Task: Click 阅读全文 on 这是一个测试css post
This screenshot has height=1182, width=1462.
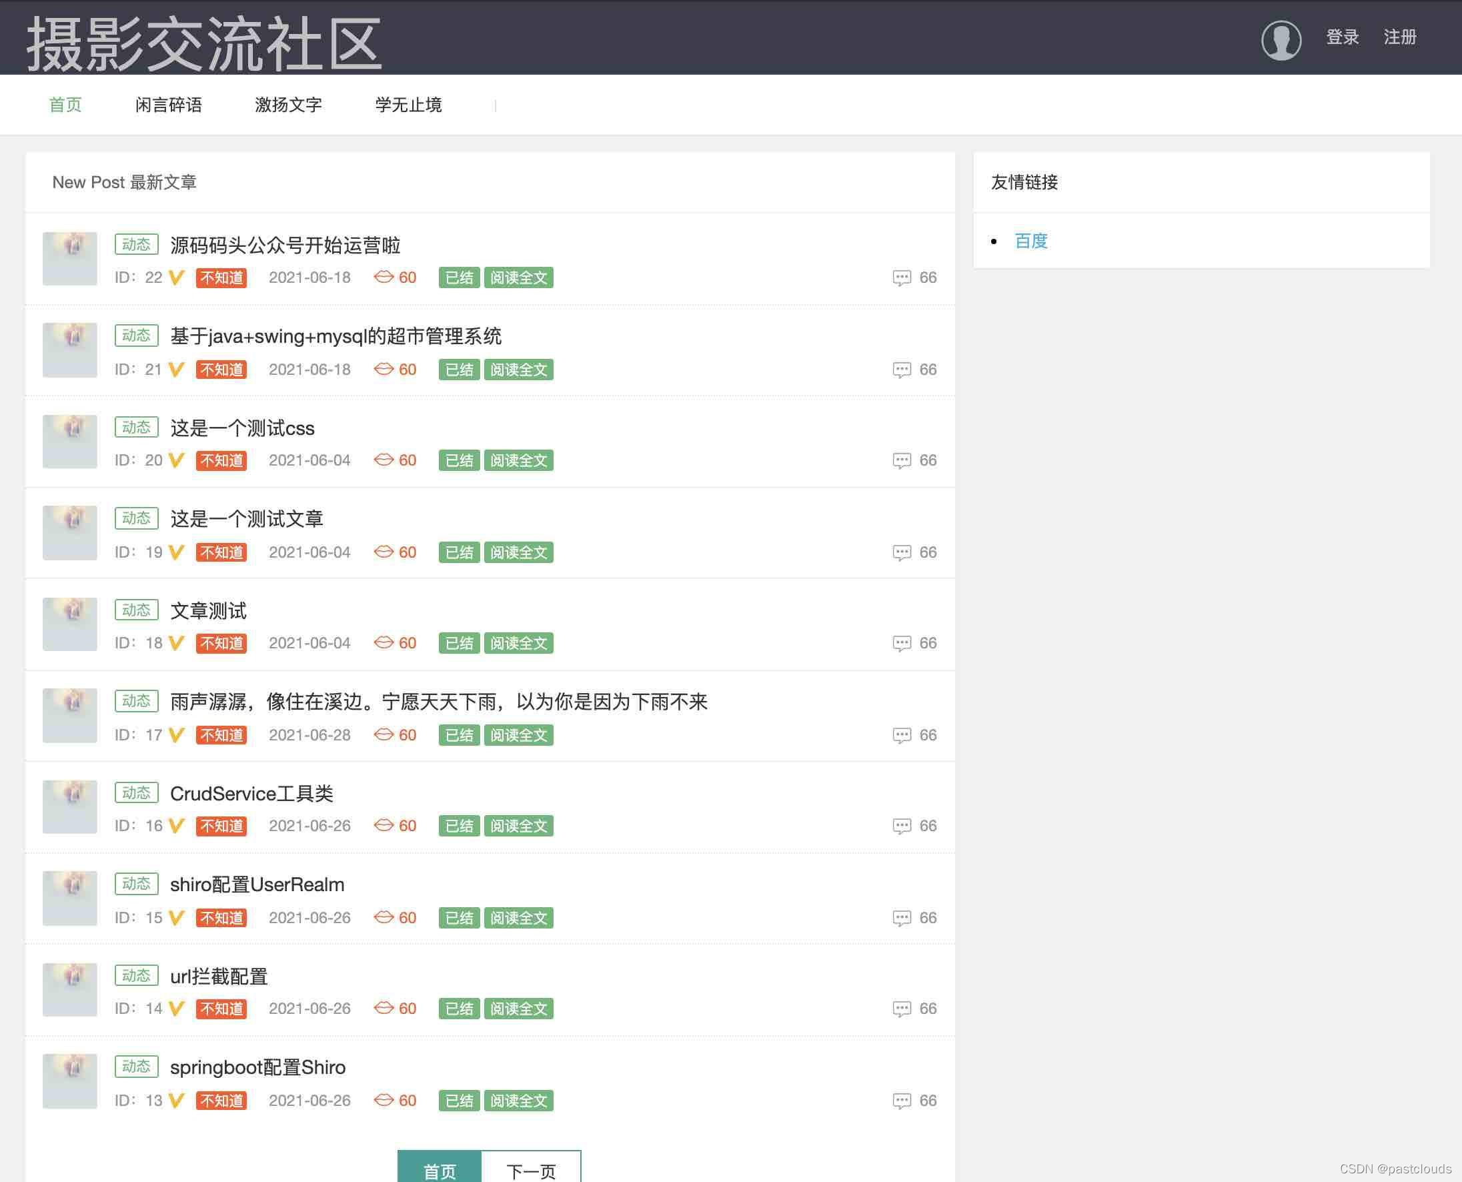Action: pyautogui.click(x=519, y=461)
